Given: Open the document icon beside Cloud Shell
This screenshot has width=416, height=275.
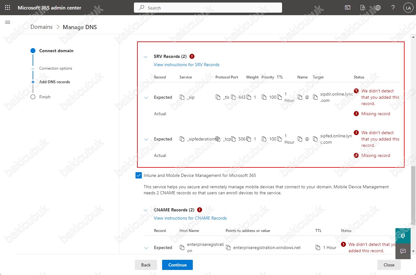Looking at the screenshot, I should 363,8.
